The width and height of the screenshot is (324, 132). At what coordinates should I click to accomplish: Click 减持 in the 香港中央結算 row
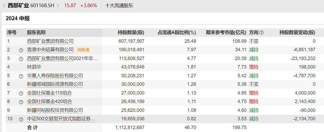(x=254, y=50)
